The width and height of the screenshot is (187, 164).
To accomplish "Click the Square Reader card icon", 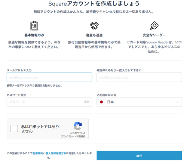I will click(154, 26).
